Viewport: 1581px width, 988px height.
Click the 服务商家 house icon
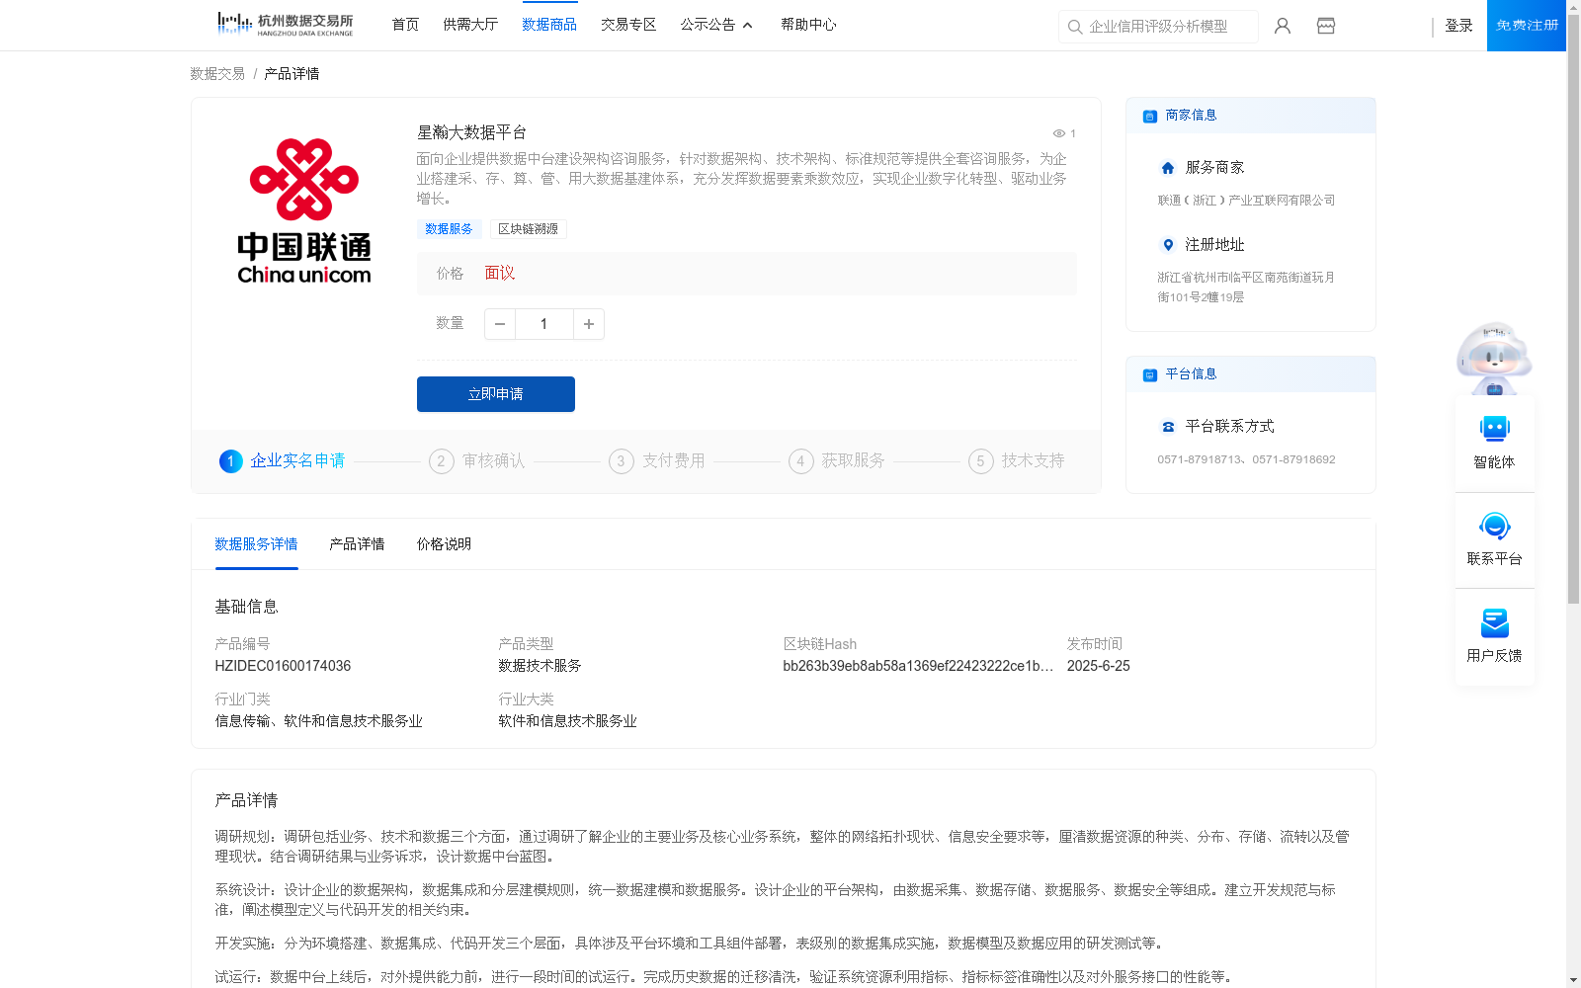click(1168, 168)
